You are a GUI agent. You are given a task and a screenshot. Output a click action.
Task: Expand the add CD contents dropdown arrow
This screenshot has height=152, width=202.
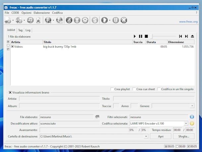[x=24, y=20]
